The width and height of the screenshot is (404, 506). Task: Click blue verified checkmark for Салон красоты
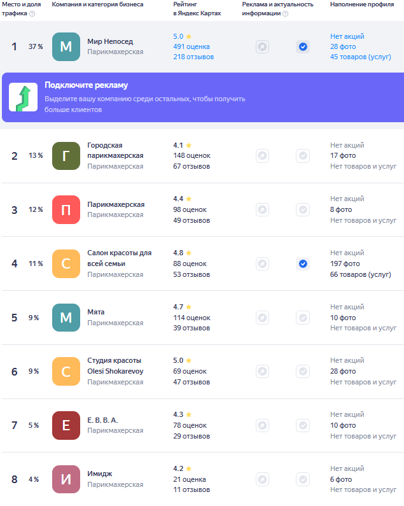[303, 264]
